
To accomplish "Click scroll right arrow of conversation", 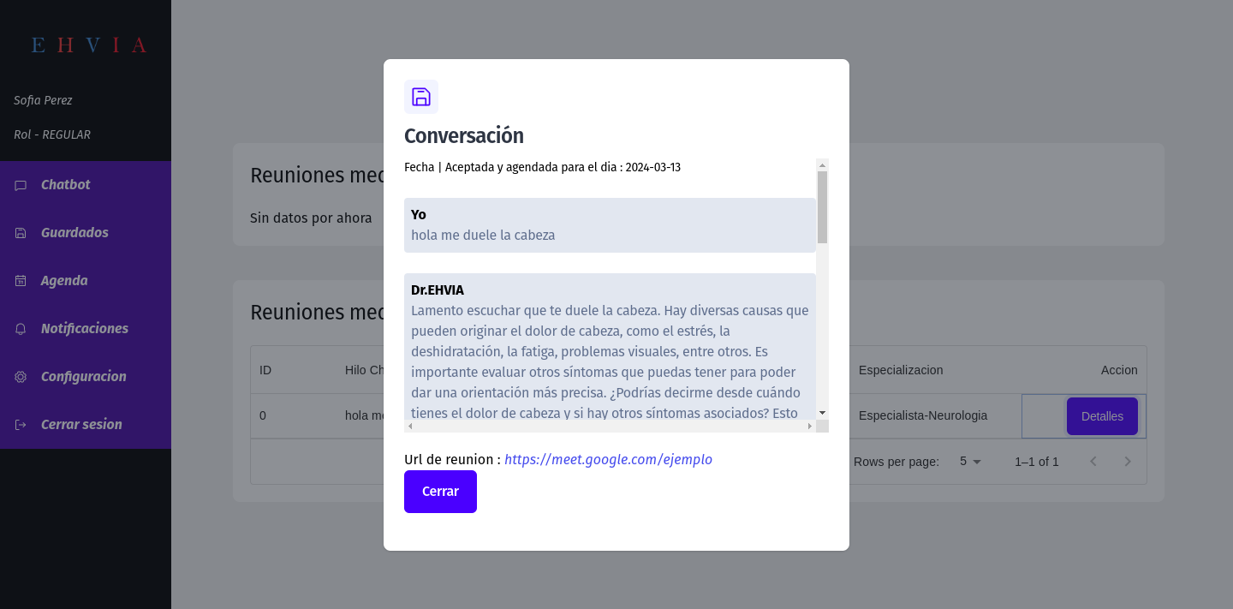I will click(x=810, y=426).
